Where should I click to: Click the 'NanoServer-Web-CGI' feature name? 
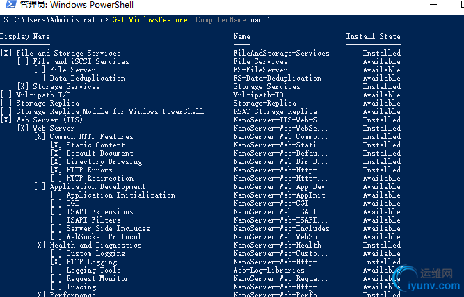coord(271,203)
